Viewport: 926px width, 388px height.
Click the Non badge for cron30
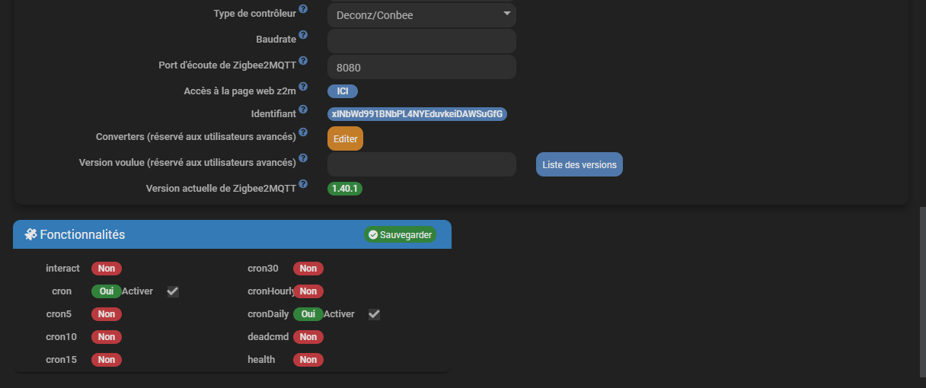tap(308, 269)
